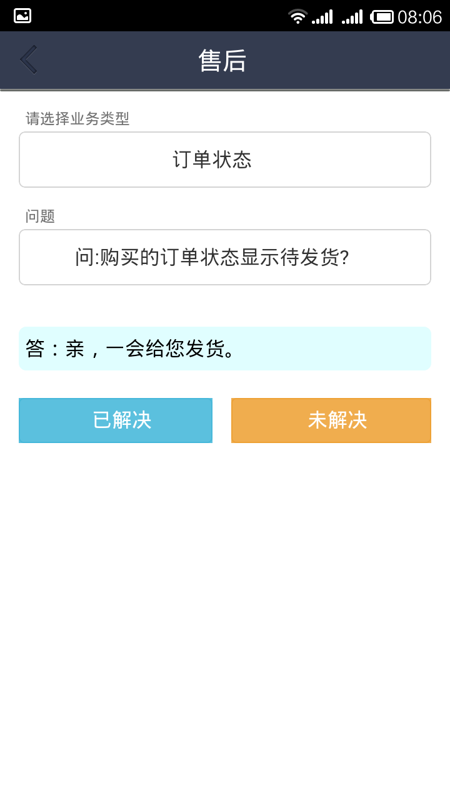This screenshot has height=801, width=450.
Task: Mark the issue as 已解决
Action: (x=116, y=421)
